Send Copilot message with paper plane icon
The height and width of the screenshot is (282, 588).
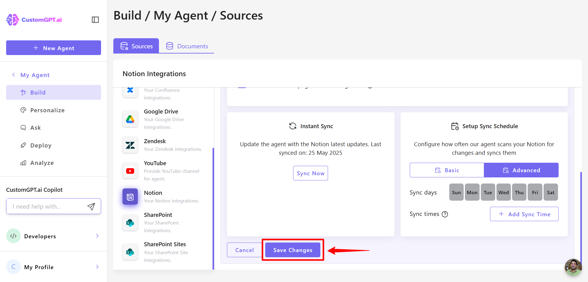click(91, 206)
